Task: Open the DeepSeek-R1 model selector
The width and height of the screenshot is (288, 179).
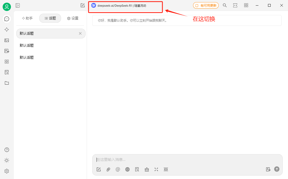Action: (x=125, y=5)
